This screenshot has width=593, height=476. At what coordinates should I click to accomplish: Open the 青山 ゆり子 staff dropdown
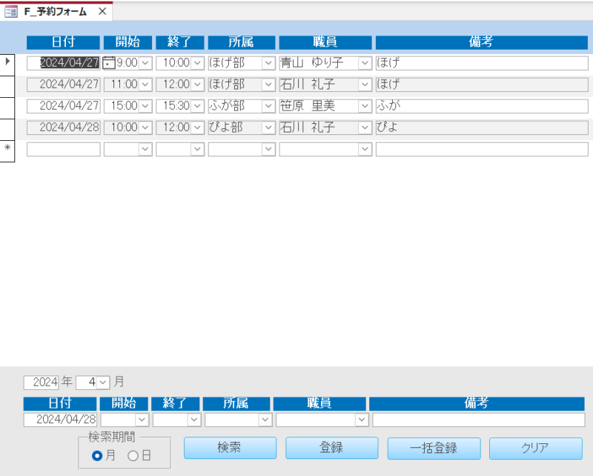click(x=365, y=63)
